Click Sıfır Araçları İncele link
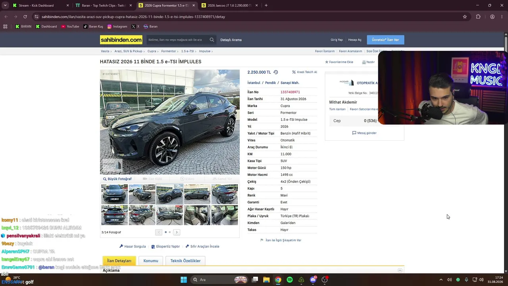The width and height of the screenshot is (508, 286). tap(202, 246)
